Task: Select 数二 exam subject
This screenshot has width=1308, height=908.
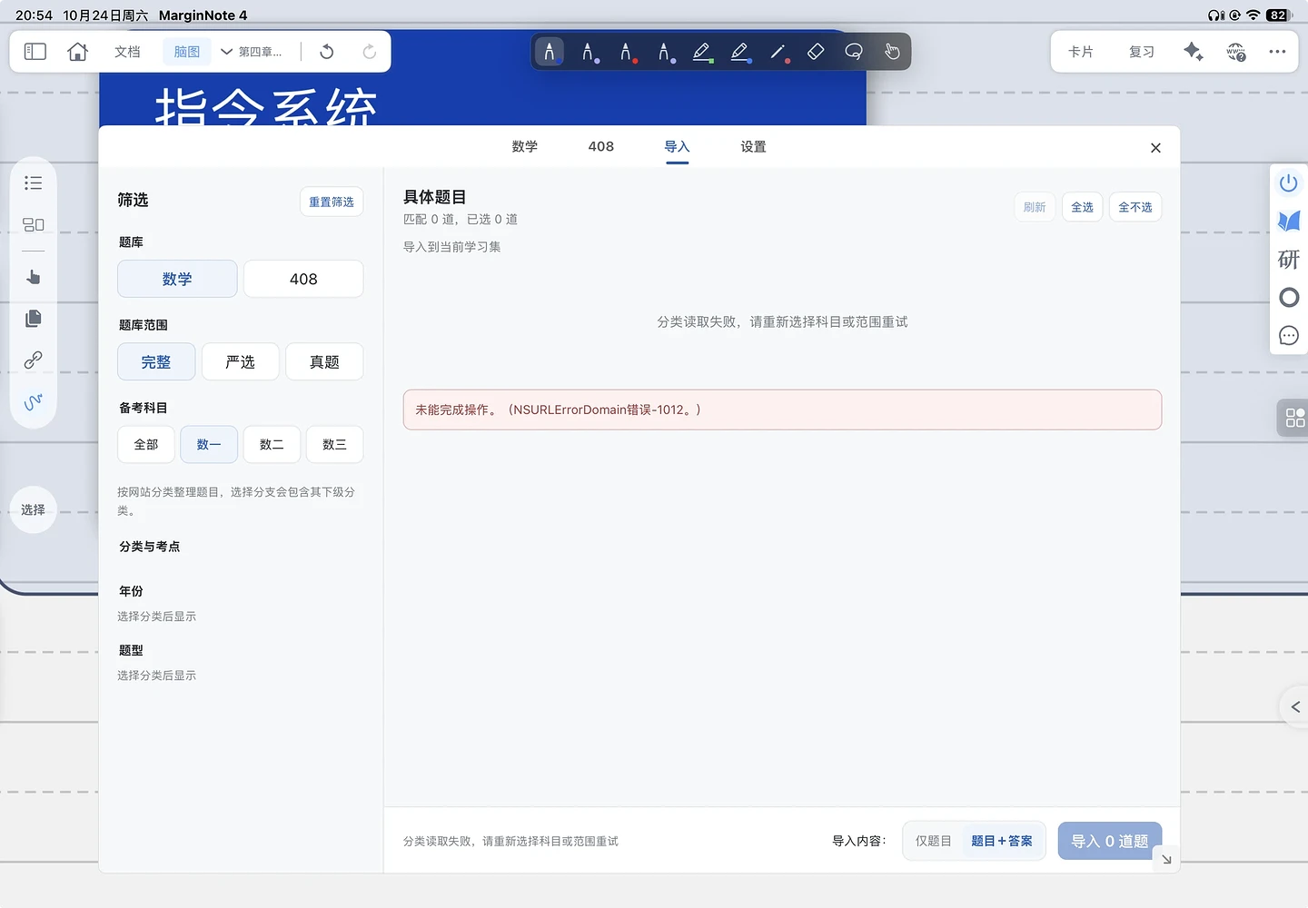Action: coord(272,444)
